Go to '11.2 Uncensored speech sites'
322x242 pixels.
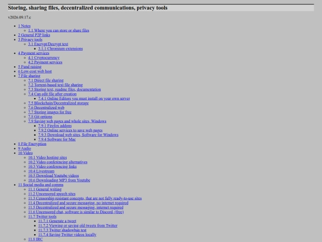(x=52, y=194)
